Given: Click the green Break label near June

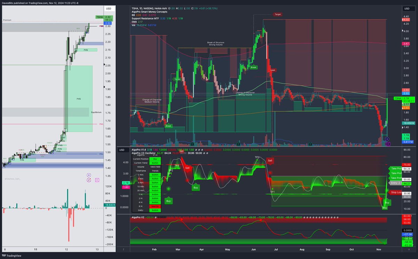Looking at the screenshot, I should pos(254,67).
